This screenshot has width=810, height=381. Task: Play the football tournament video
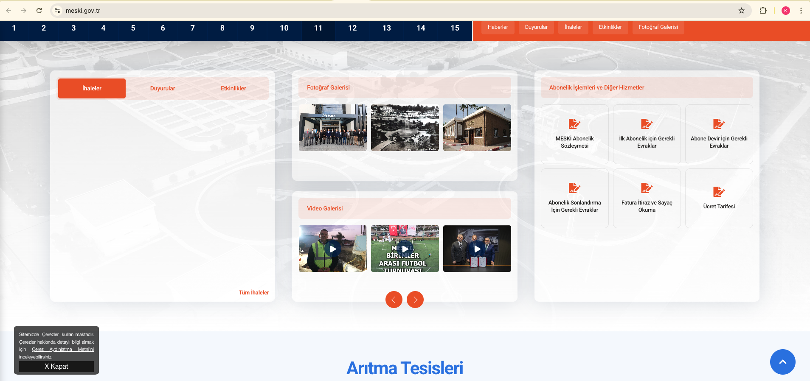point(405,249)
